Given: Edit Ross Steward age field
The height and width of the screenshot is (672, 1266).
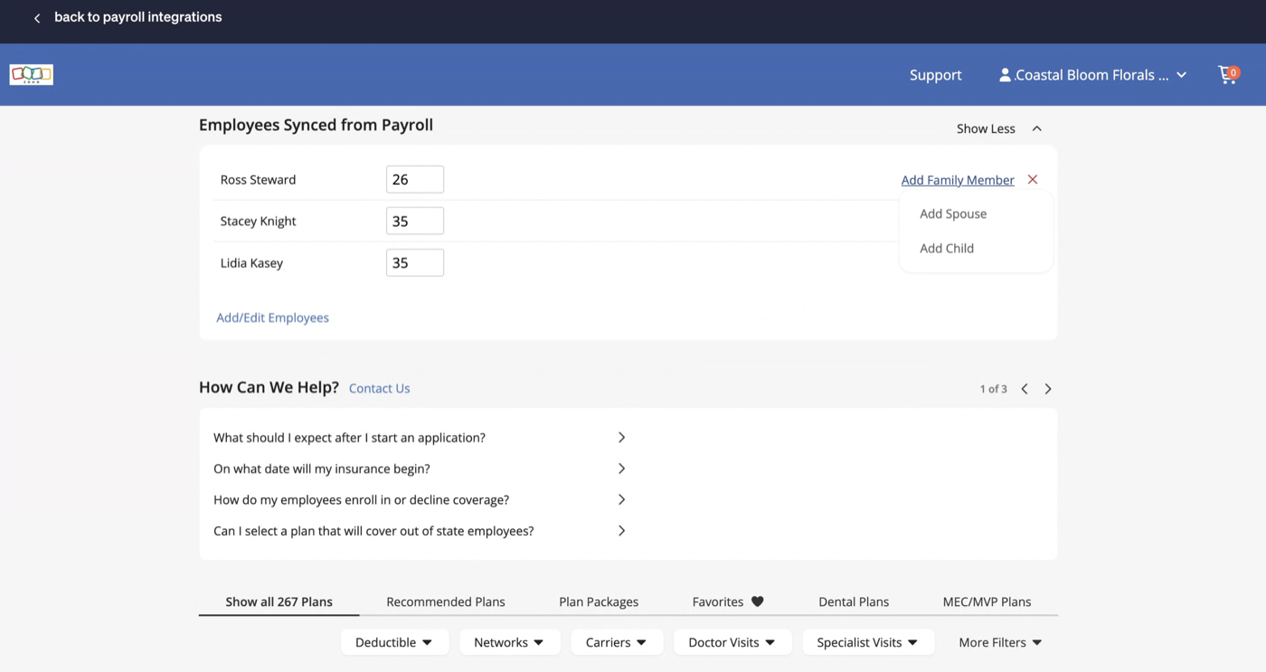Looking at the screenshot, I should pyautogui.click(x=415, y=179).
